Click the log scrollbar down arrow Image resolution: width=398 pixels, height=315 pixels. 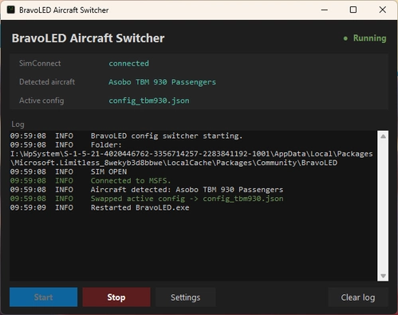[x=383, y=276]
